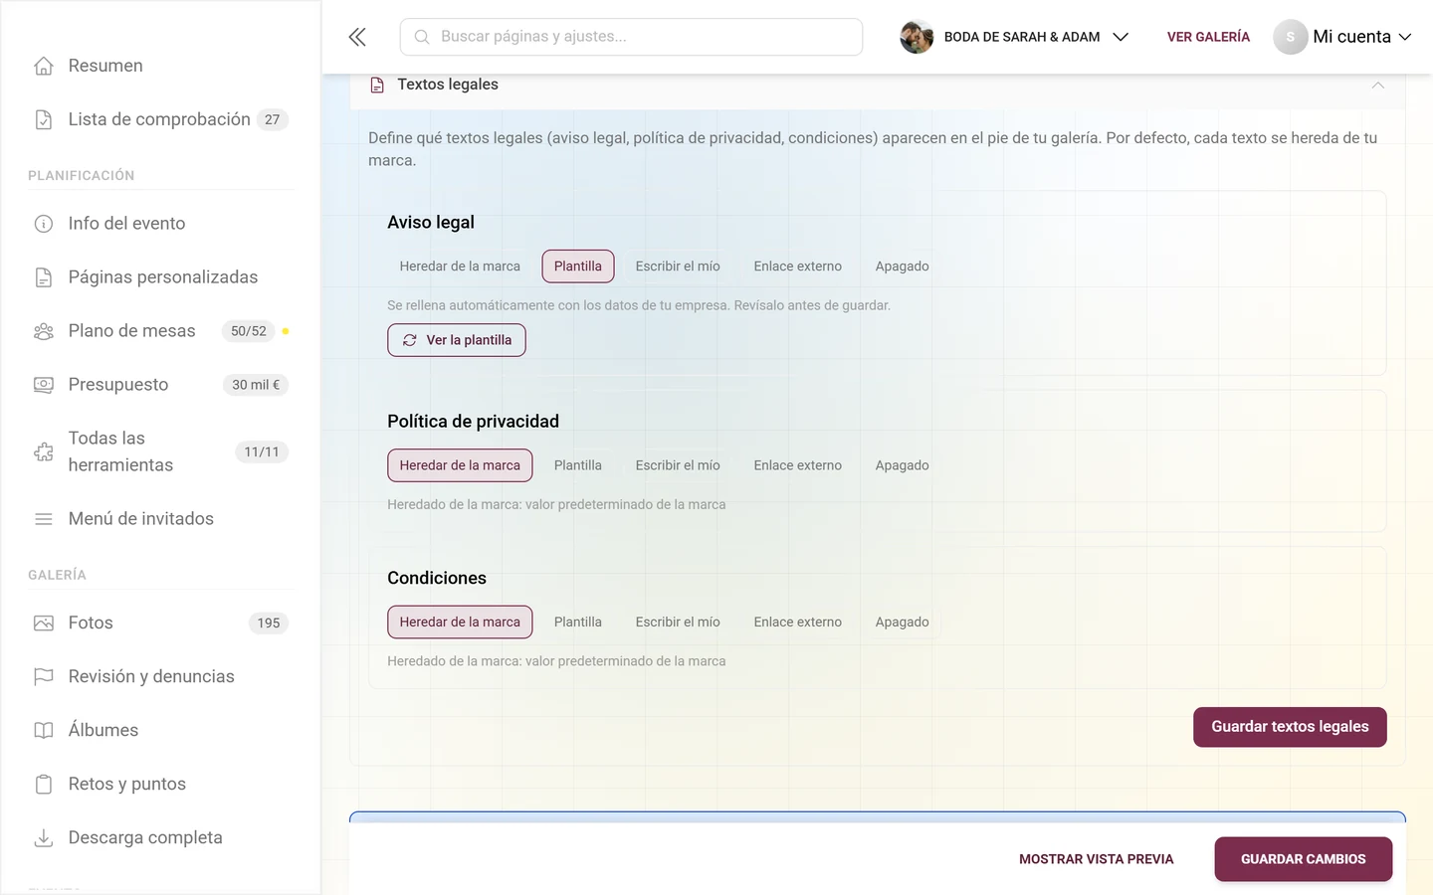Open the Boda de Sarah & Adam event dropdown
Viewport: 1433px width, 895px height.
point(1014,37)
